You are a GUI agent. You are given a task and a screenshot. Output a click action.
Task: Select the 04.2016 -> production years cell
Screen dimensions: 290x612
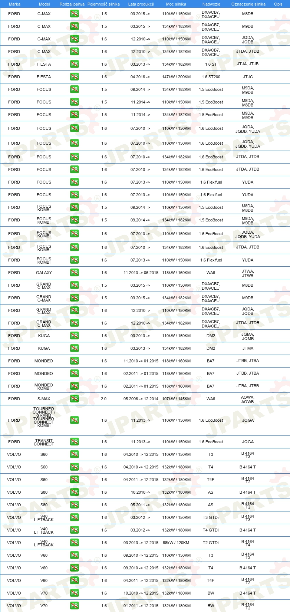(140, 77)
